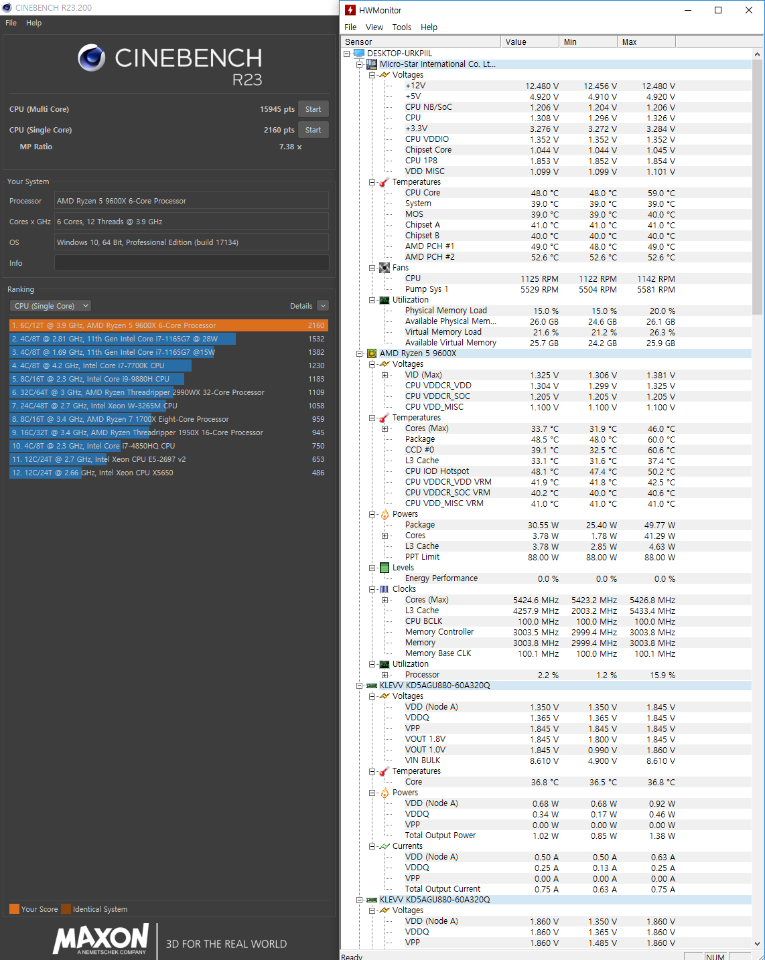Click the CPU Powers flame icon

point(385,514)
